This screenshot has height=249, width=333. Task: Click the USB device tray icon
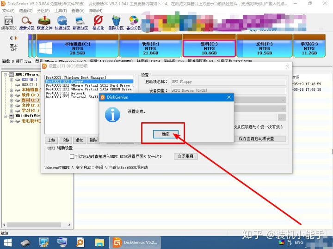click(289, 243)
